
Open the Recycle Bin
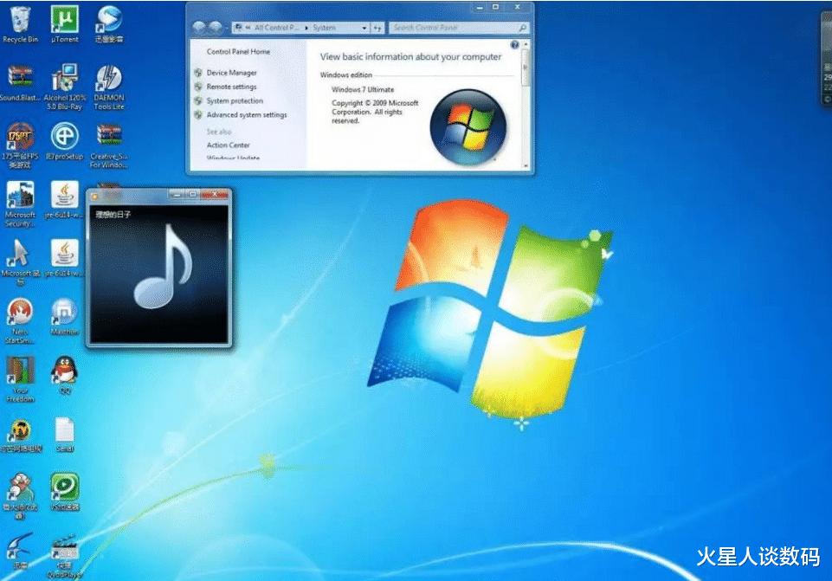[x=20, y=19]
